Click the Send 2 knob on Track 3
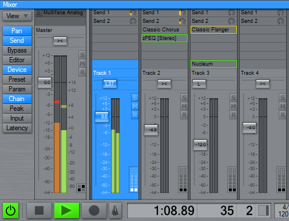The width and height of the screenshot is (289, 221). pyautogui.click(x=231, y=21)
